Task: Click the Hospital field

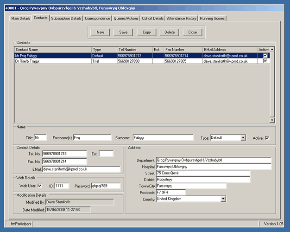Action: coord(214,167)
